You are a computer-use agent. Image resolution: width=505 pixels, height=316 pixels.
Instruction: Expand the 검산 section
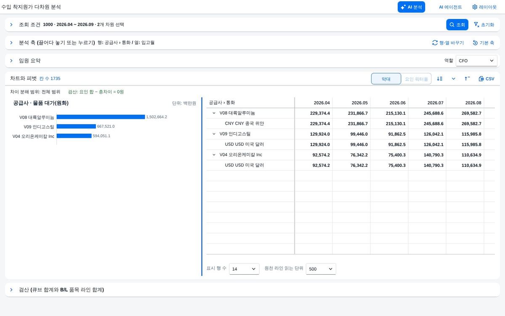pos(11,290)
